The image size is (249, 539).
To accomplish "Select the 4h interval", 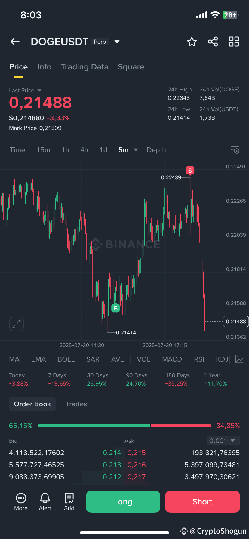I will [84, 150].
